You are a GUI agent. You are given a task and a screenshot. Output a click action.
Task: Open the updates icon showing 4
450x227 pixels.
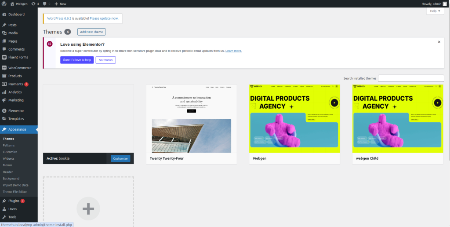point(33,4)
